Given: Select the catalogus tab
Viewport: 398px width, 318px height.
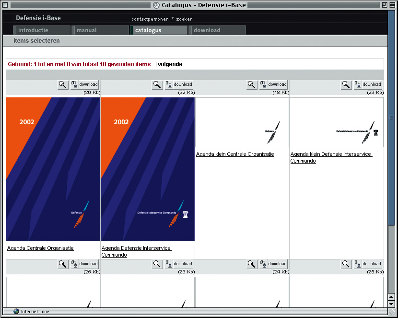Looking at the screenshot, I should tap(159, 30).
